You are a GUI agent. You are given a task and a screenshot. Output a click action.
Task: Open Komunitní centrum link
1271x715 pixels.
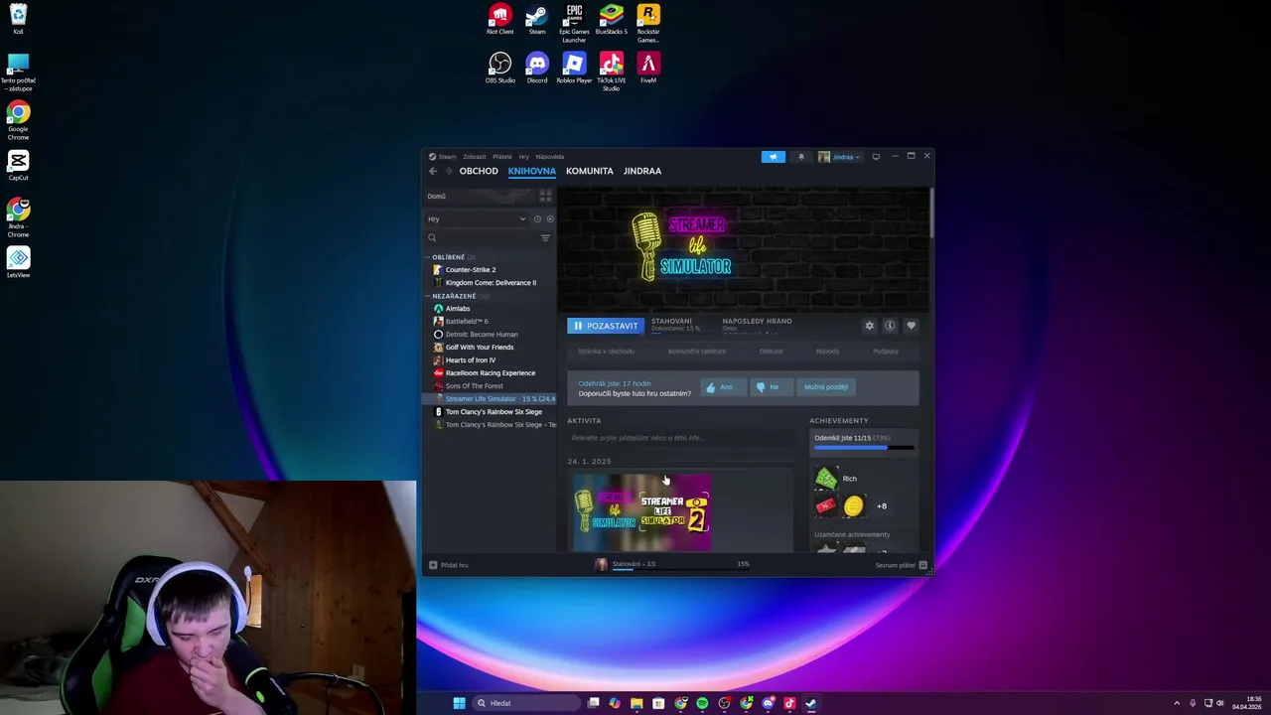point(697,352)
